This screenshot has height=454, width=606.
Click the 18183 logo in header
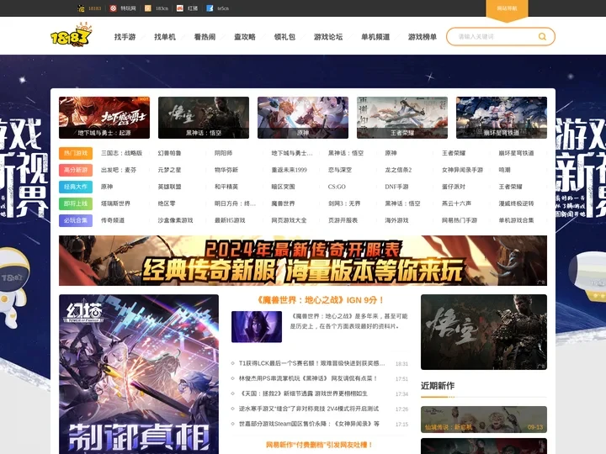pos(72,34)
